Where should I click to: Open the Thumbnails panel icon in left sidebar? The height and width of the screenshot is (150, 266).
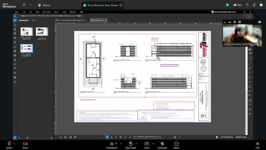[x=15, y=20]
